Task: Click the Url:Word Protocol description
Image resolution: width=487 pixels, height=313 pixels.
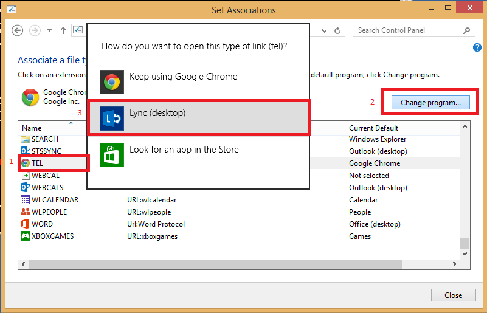Action: tap(156, 224)
